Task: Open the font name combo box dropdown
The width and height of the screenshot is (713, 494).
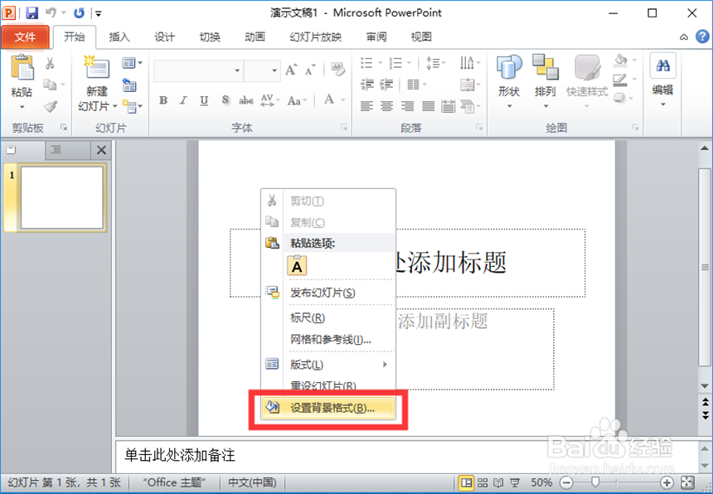Action: tap(237, 70)
